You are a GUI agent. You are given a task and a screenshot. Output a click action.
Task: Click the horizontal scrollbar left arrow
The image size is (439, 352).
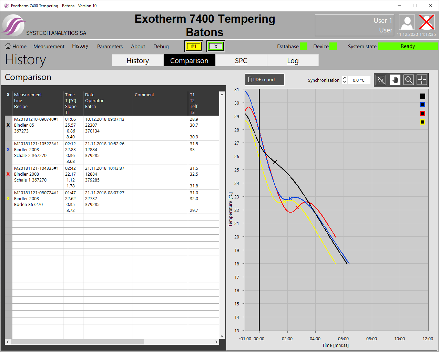pyautogui.click(x=8, y=342)
